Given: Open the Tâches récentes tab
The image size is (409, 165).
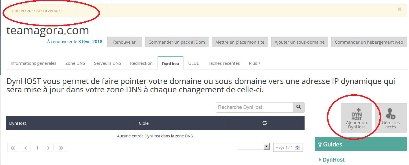Looking at the screenshot, I should point(224,63).
